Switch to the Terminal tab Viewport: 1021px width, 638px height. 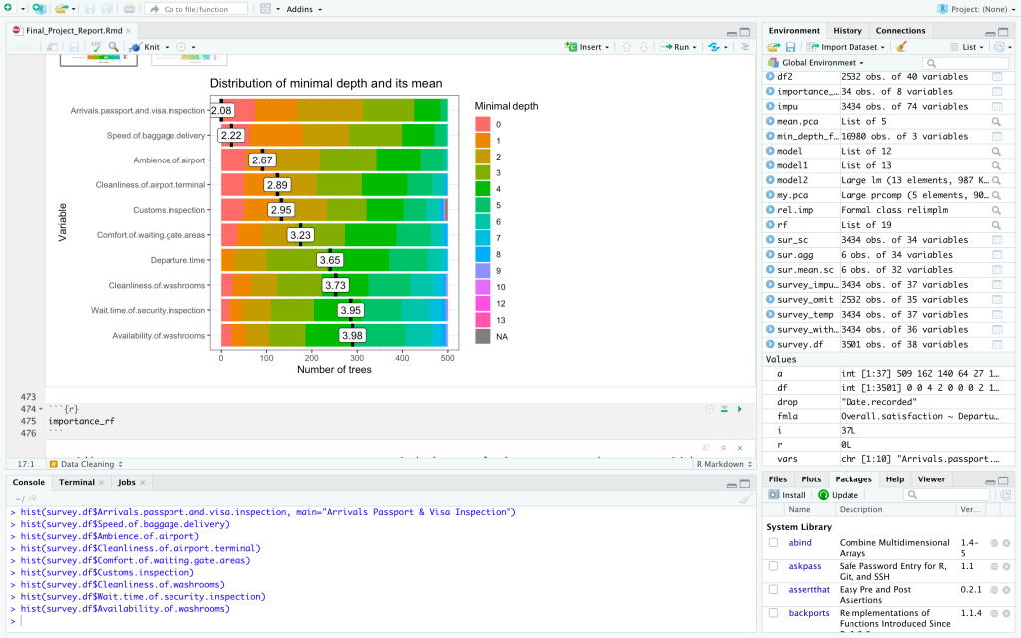click(x=77, y=482)
